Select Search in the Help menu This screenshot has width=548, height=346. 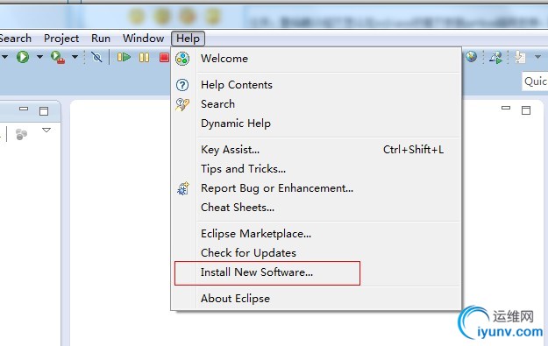(317, 104)
